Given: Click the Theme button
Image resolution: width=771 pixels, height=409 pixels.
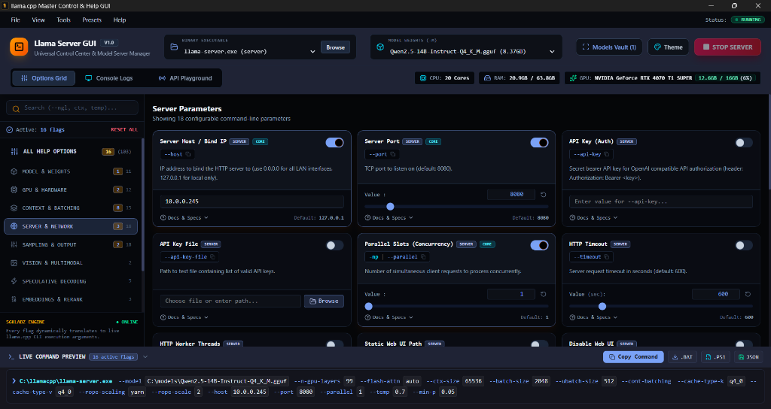Looking at the screenshot, I should tap(669, 47).
